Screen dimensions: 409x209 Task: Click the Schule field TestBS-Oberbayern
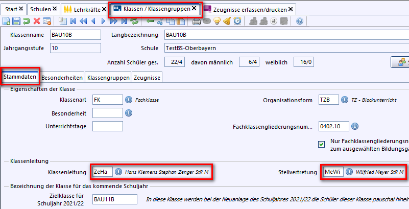286,48
